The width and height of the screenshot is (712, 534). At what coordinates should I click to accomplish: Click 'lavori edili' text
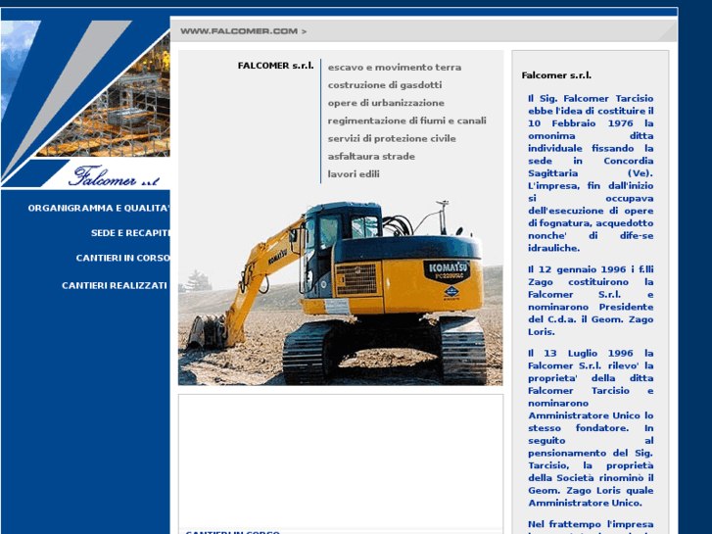pyautogui.click(x=354, y=174)
